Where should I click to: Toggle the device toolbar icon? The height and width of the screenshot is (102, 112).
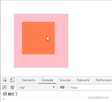(12, 80)
